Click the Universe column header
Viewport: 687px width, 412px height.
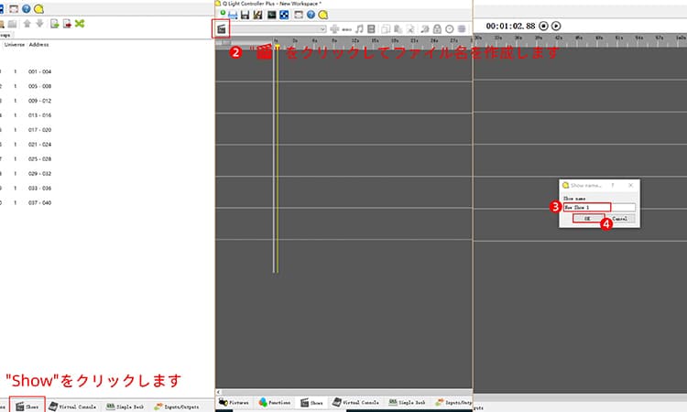(15, 45)
